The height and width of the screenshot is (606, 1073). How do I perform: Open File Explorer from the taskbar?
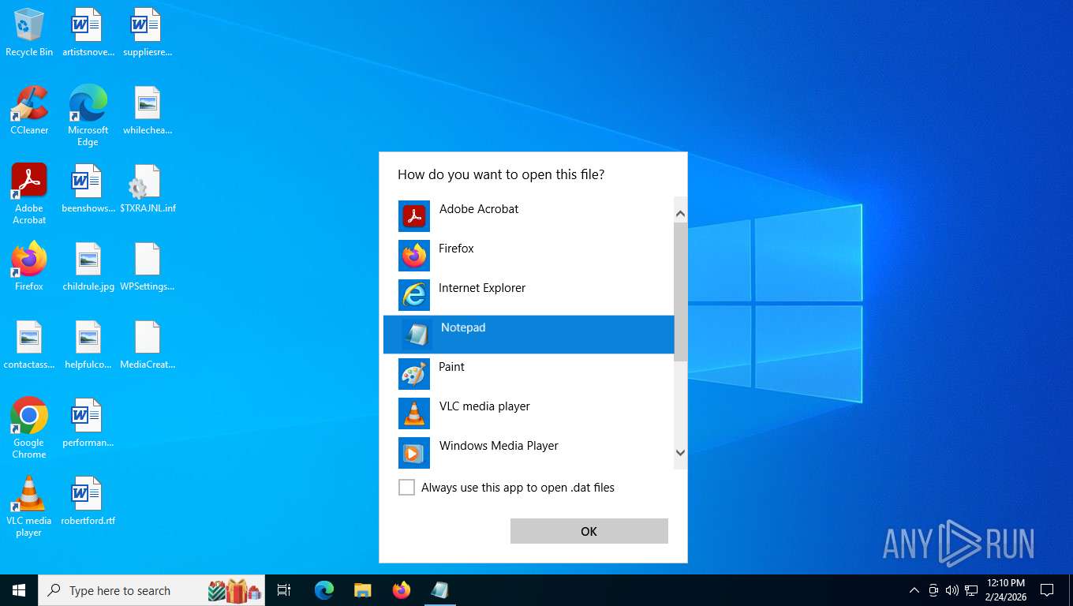click(x=363, y=590)
